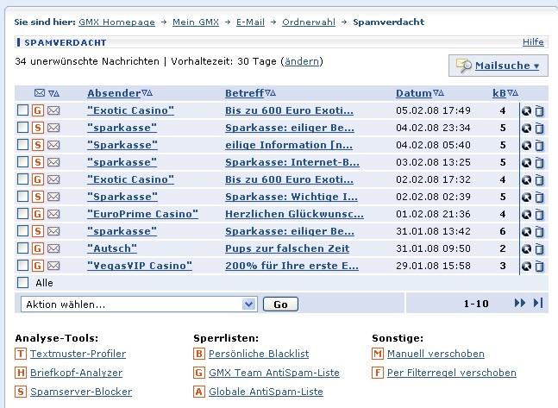This screenshot has width=558, height=408.
Task: Click the G icon beside GMX Team AntiSpam-Liste
Action: click(x=199, y=373)
